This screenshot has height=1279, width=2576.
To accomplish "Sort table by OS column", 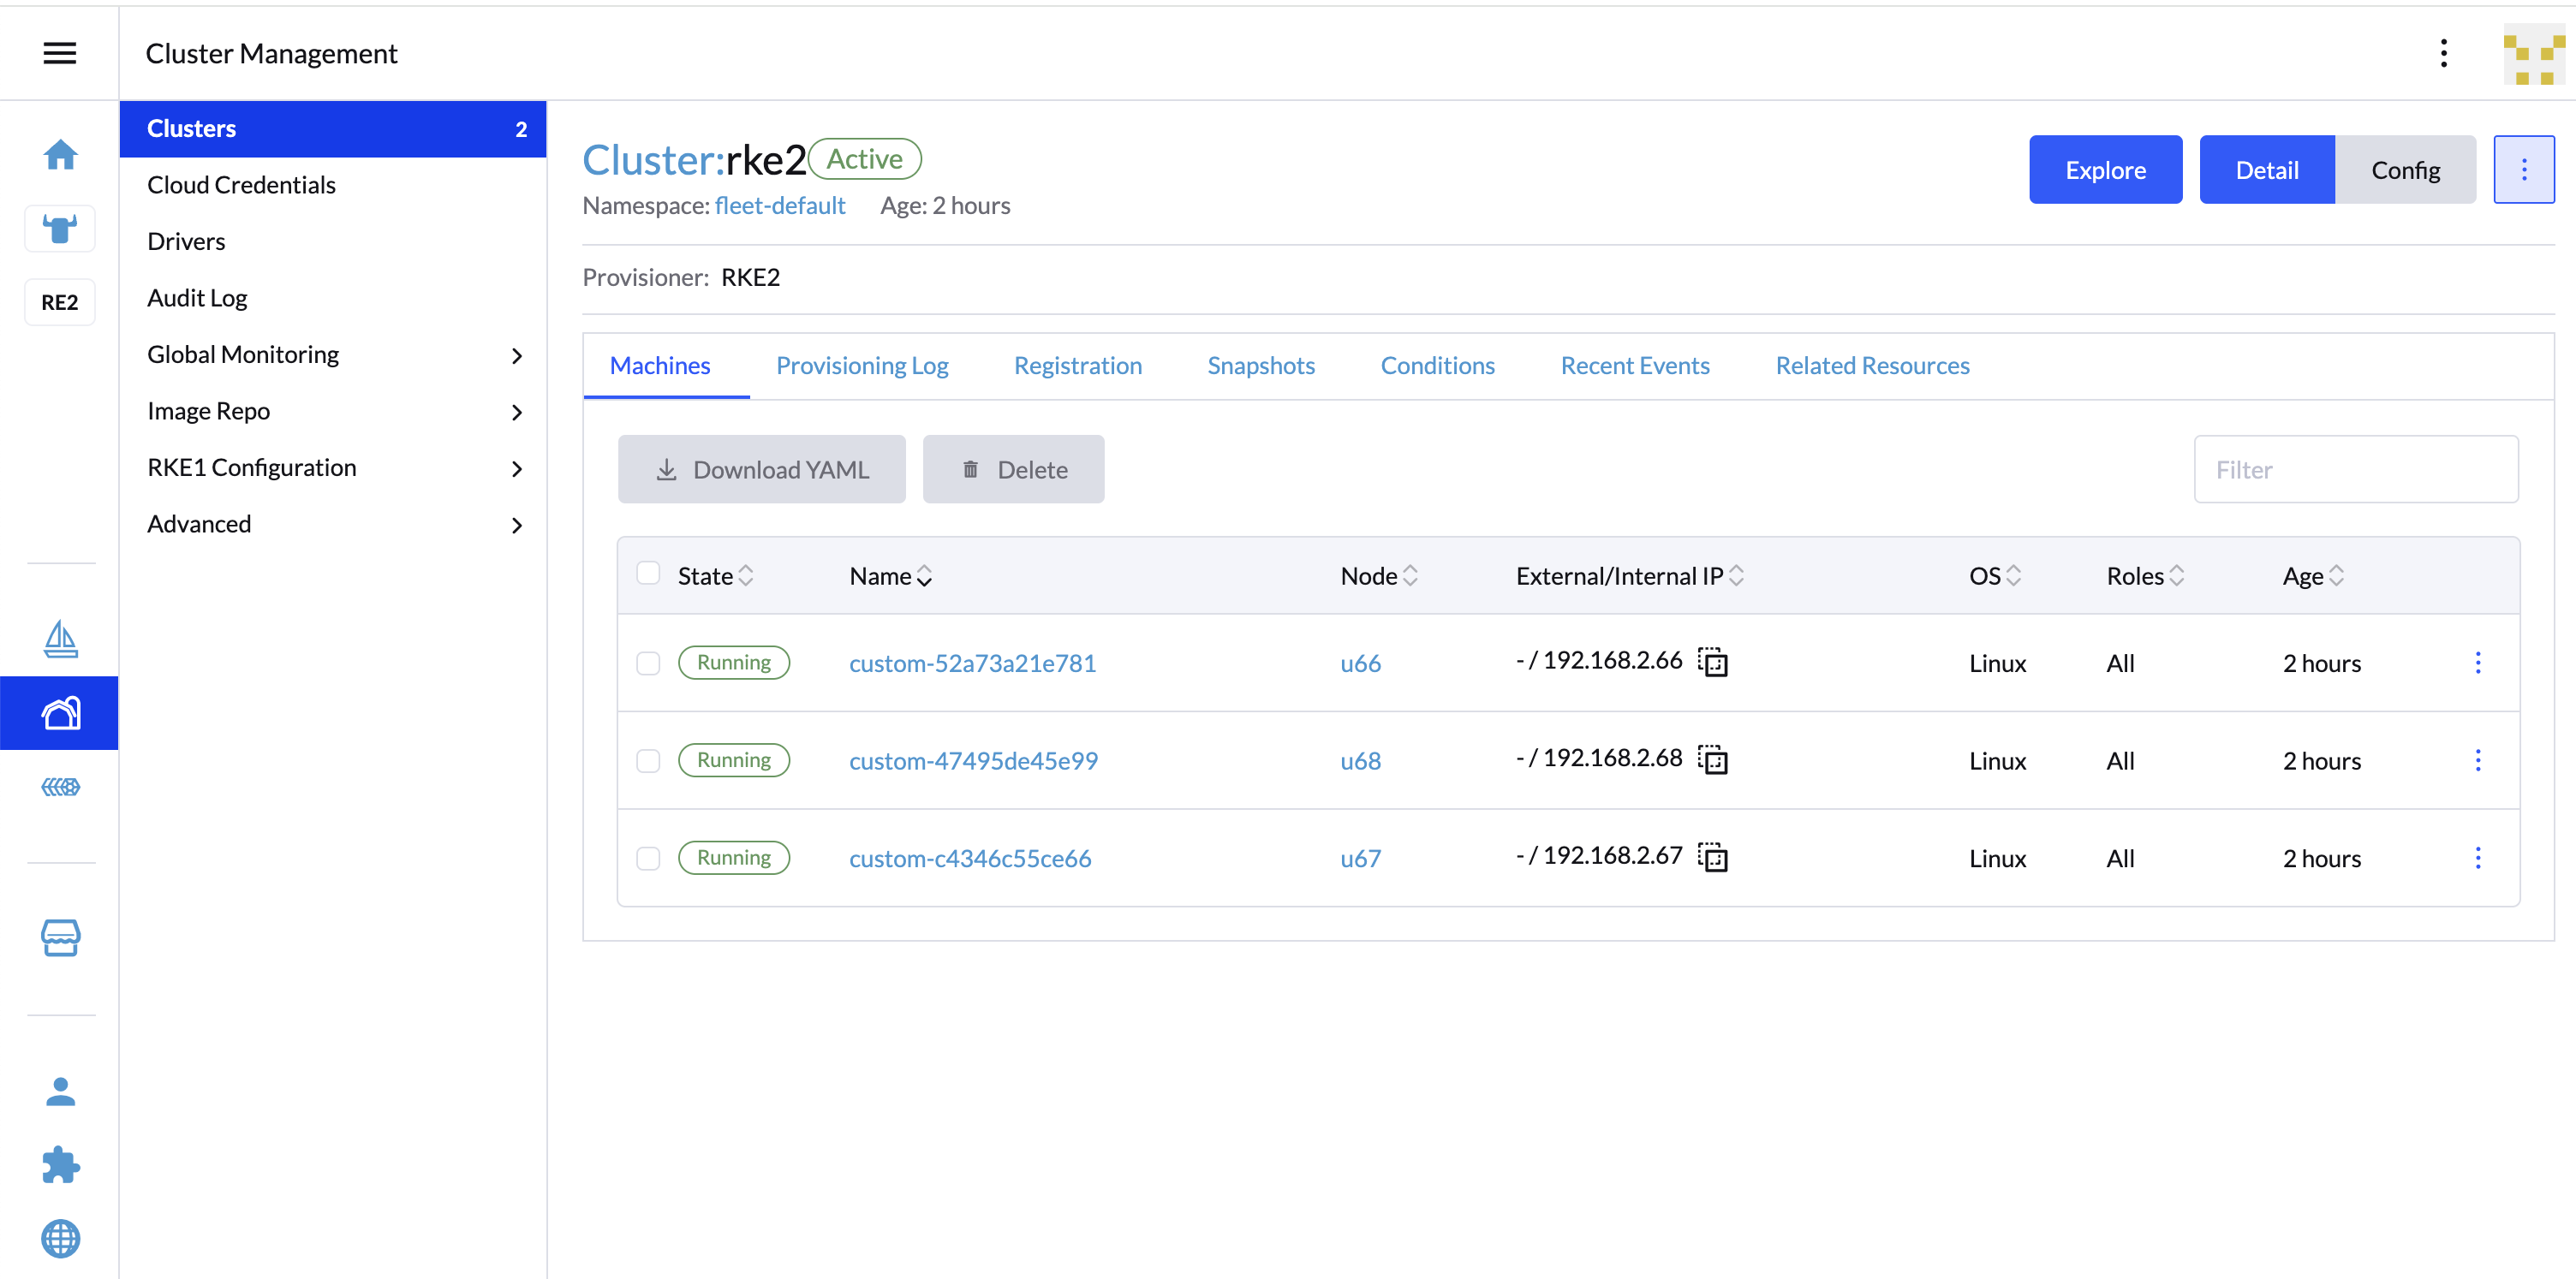I will 1995,576.
